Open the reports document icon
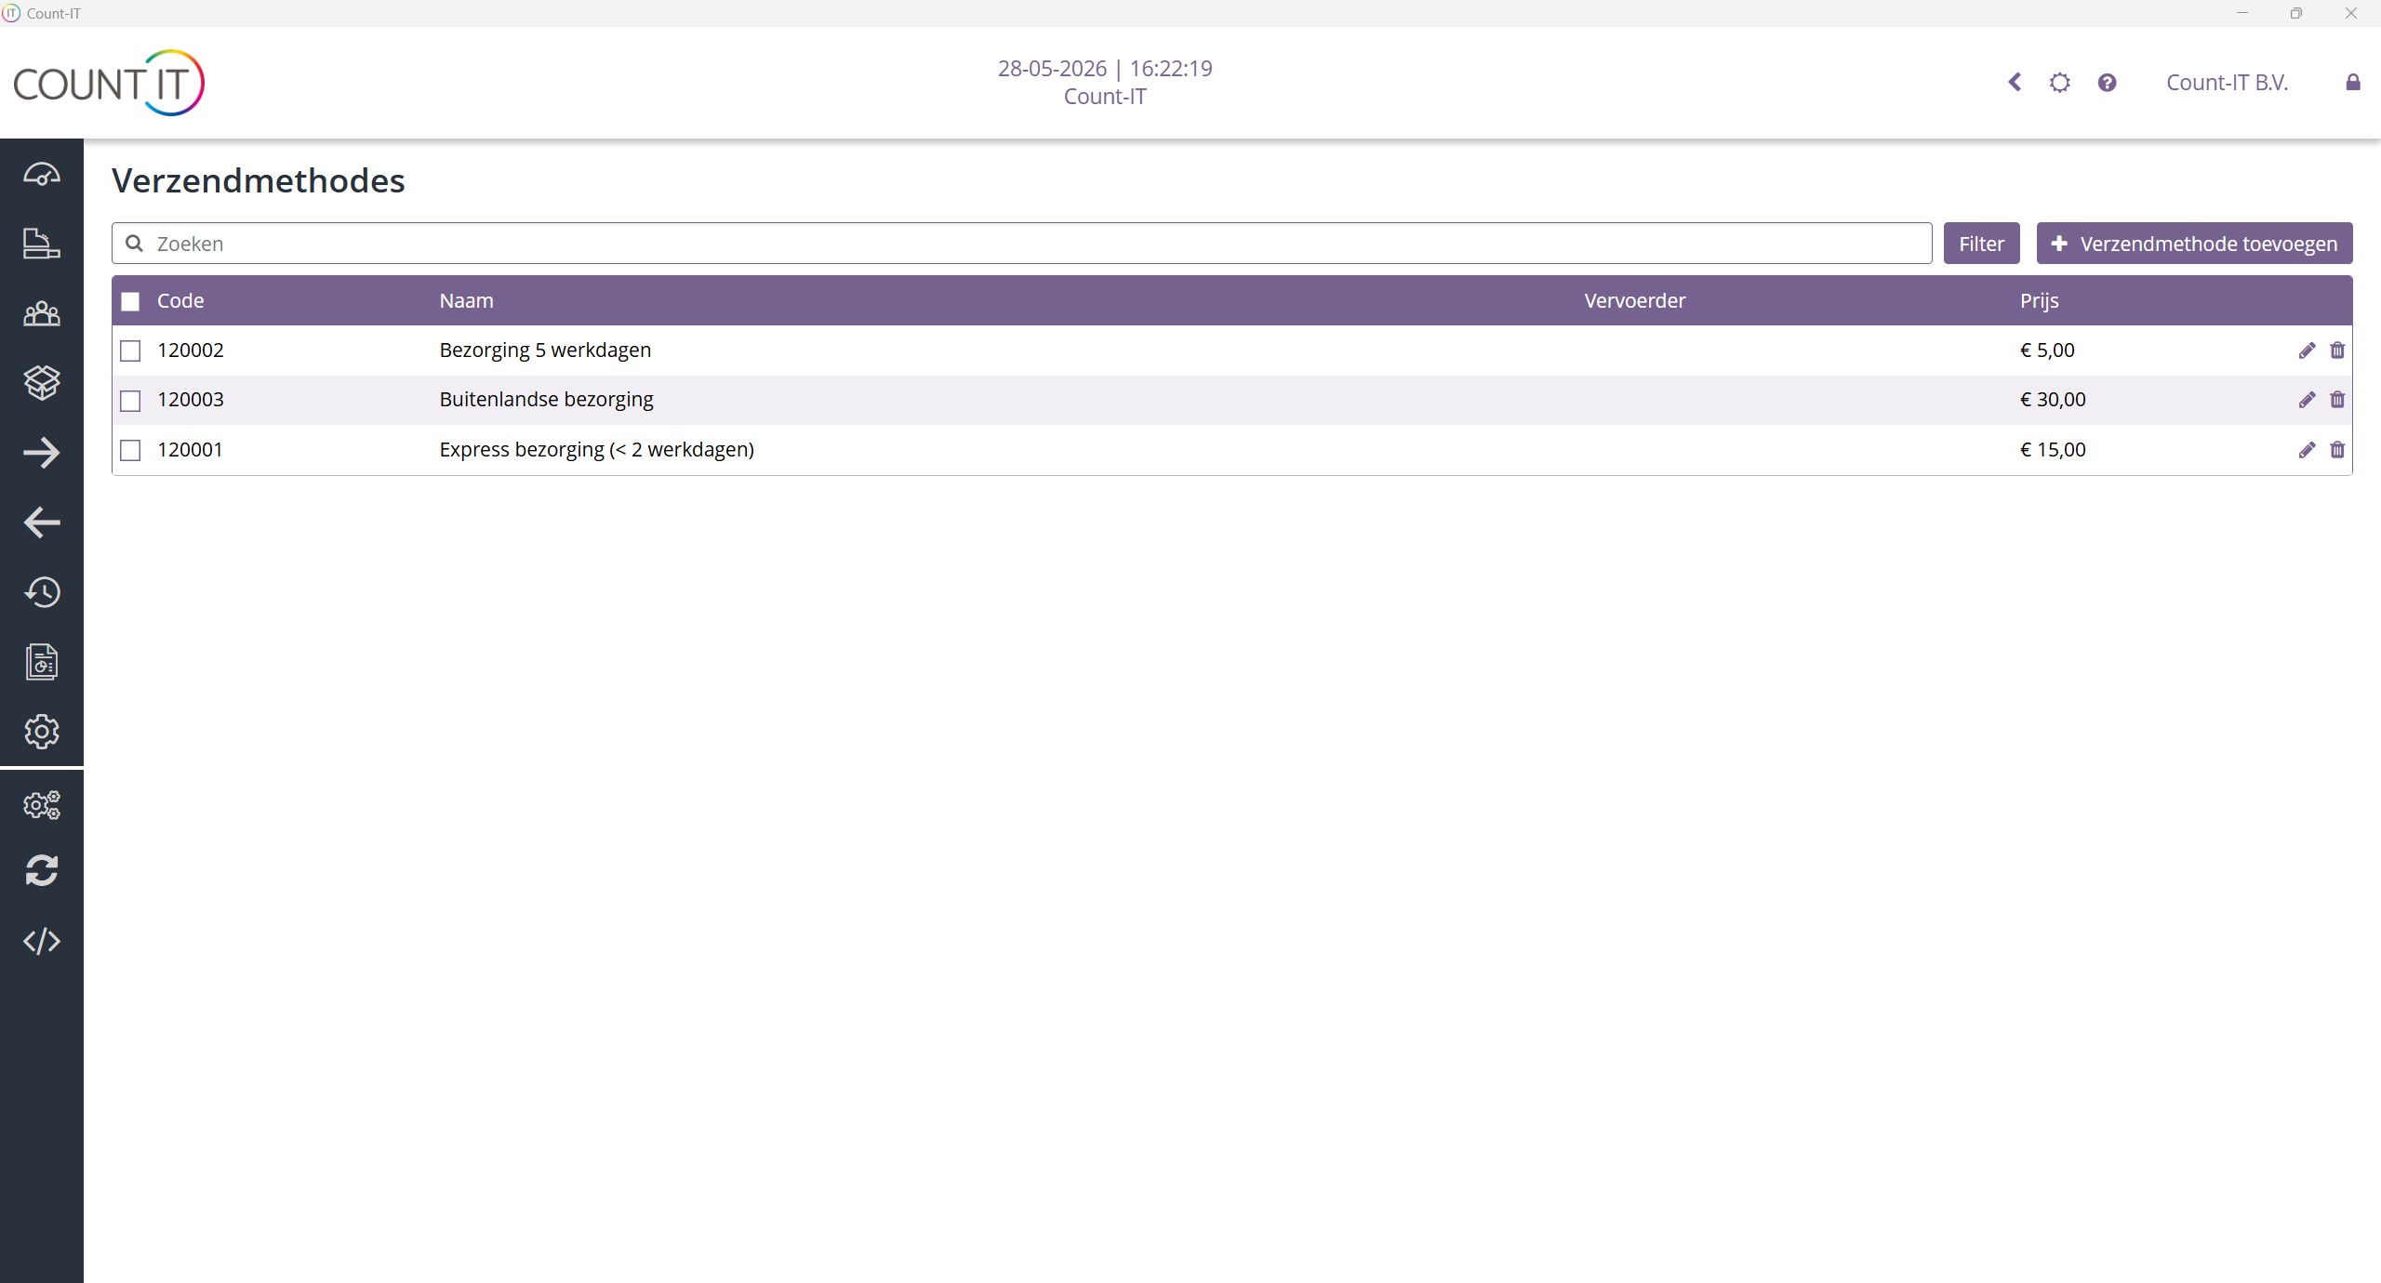This screenshot has width=2381, height=1283. (42, 662)
